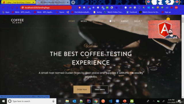Go to the SERVICES page
184x104 pixels.
tap(98, 21)
